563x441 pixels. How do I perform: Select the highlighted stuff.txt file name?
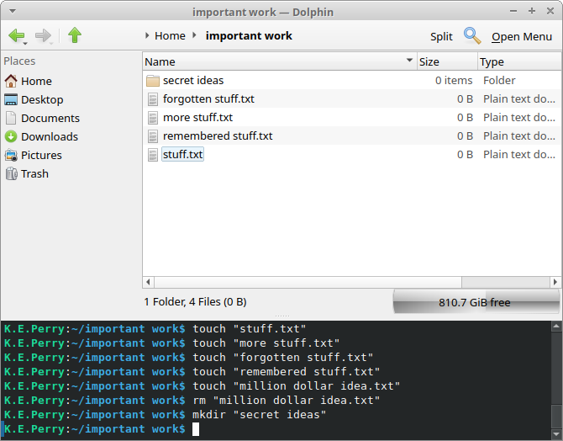point(182,154)
